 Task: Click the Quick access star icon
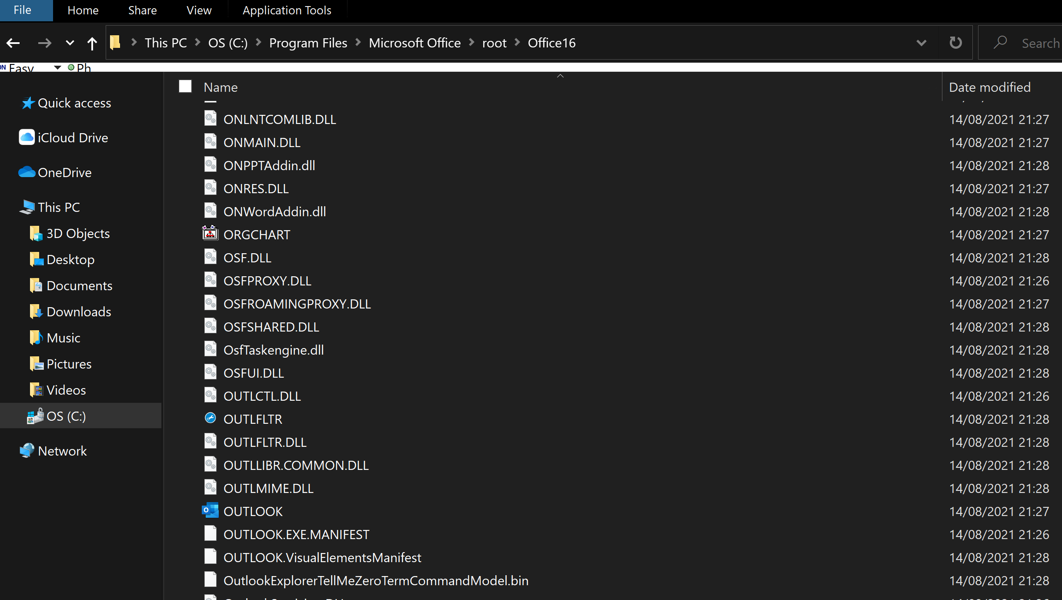[28, 103]
